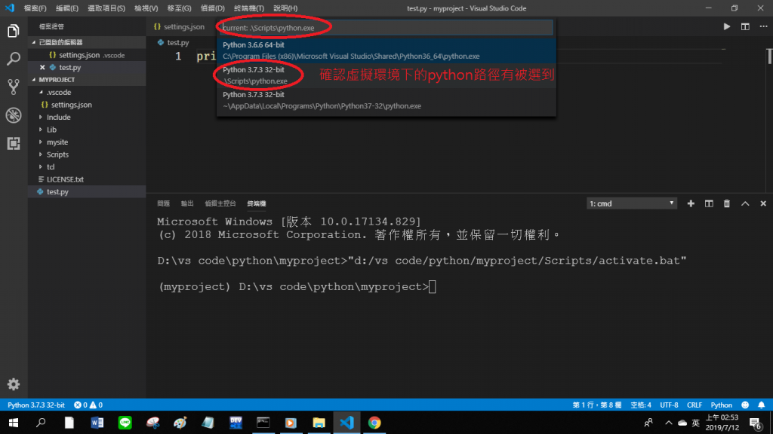
Task: Open LINE from the taskbar
Action: 125,423
